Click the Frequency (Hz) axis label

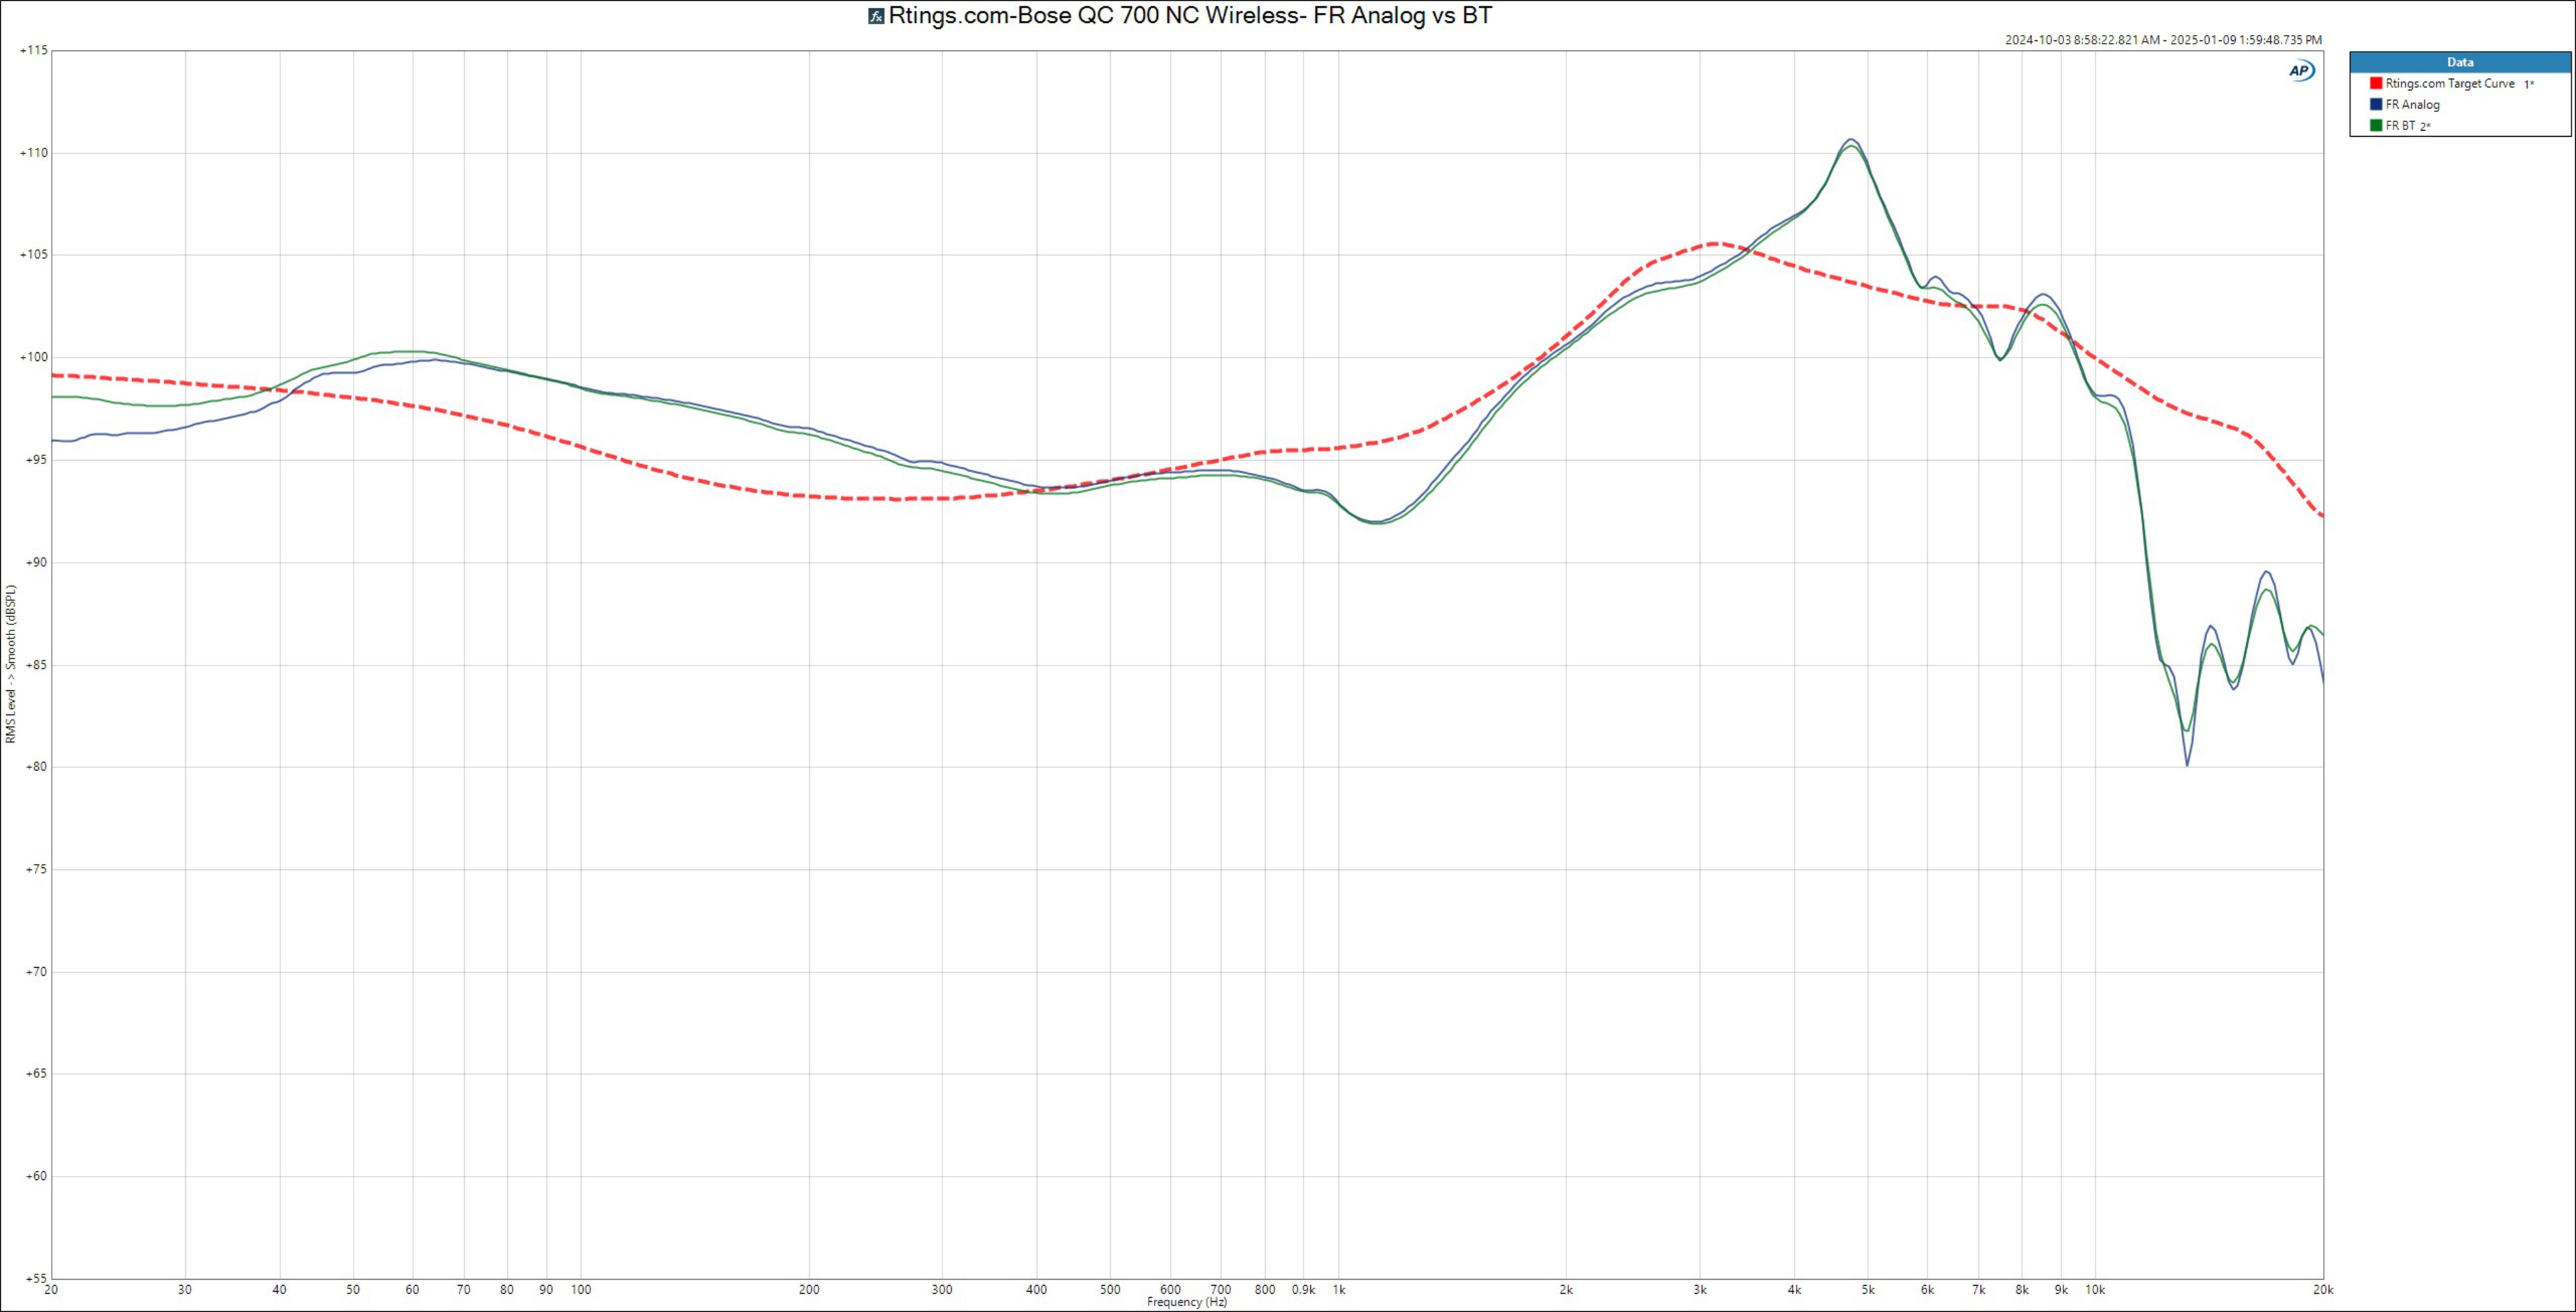pyautogui.click(x=1186, y=1302)
